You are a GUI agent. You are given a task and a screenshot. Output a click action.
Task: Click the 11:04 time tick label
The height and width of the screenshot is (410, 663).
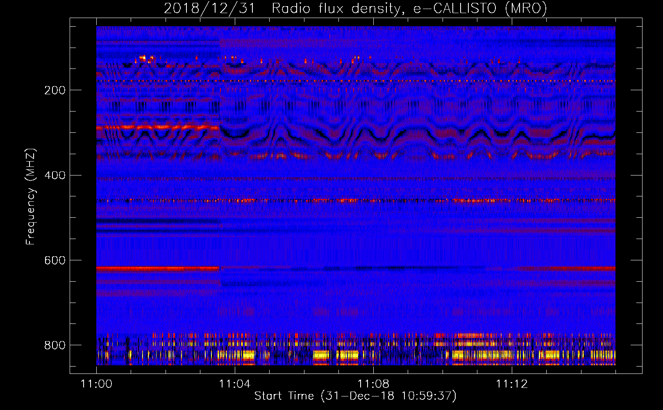pos(235,384)
